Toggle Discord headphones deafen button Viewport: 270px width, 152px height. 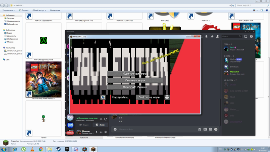(101, 132)
